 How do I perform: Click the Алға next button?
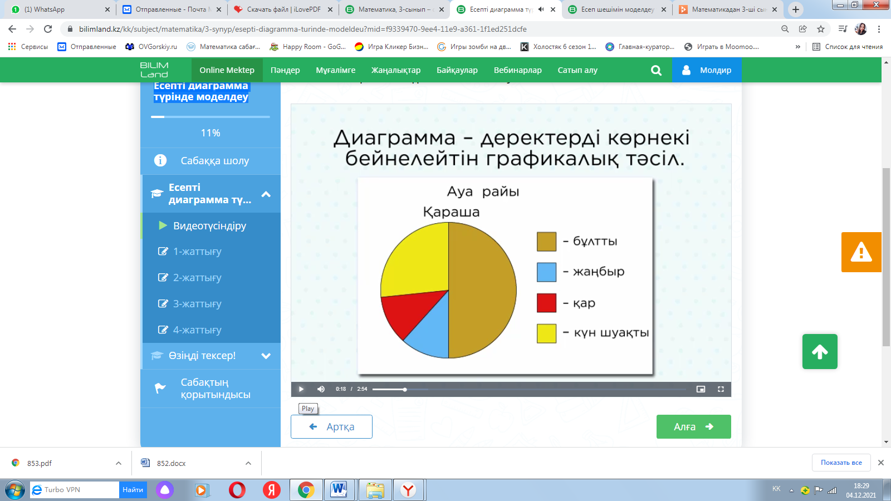694,427
